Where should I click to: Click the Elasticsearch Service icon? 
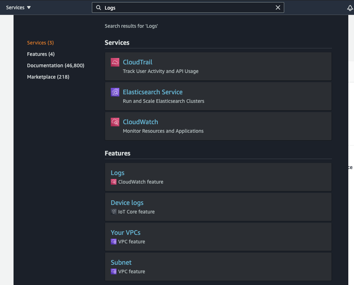[115, 92]
